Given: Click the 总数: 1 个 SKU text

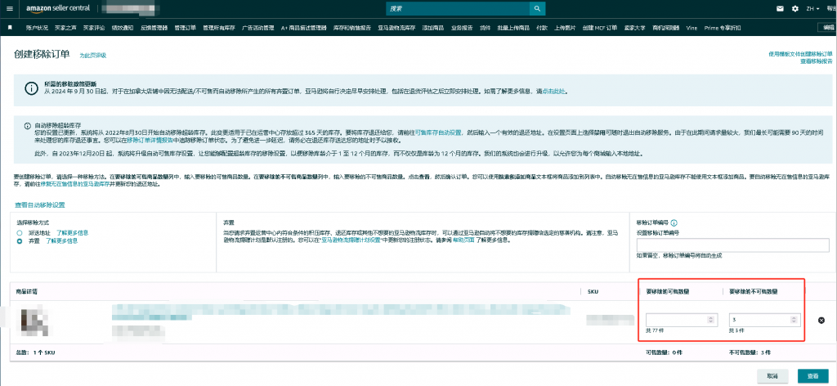Looking at the screenshot, I should 35,353.
